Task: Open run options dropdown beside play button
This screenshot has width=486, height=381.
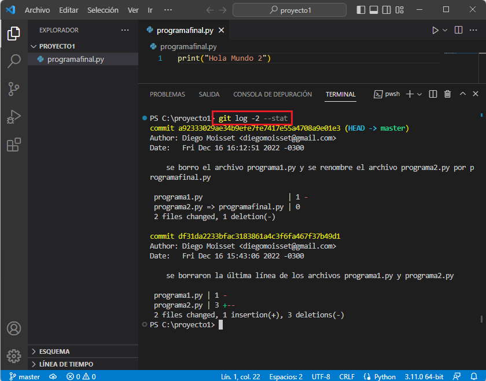Action: [x=445, y=31]
